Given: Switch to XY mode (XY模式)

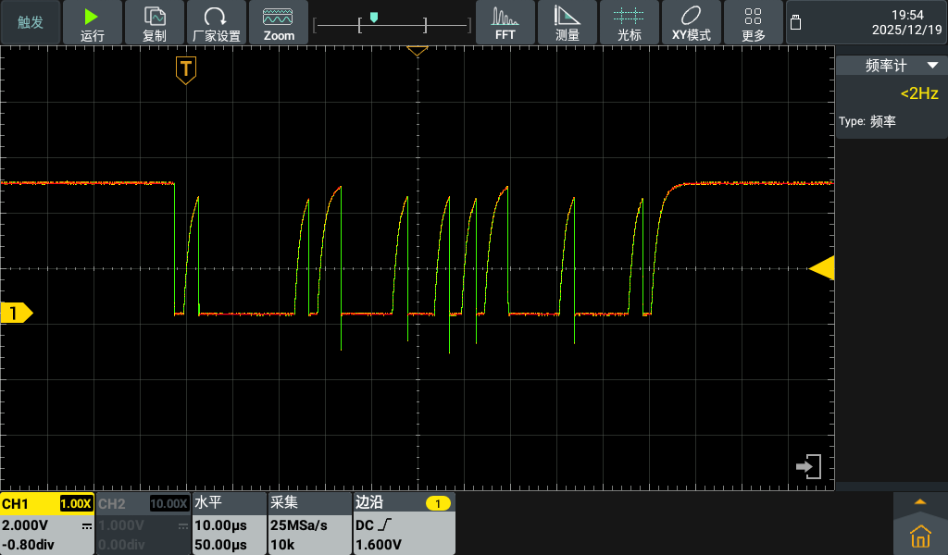Looking at the screenshot, I should [x=692, y=23].
